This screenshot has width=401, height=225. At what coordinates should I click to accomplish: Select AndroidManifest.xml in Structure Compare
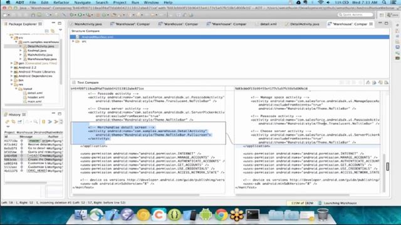tap(230, 37)
